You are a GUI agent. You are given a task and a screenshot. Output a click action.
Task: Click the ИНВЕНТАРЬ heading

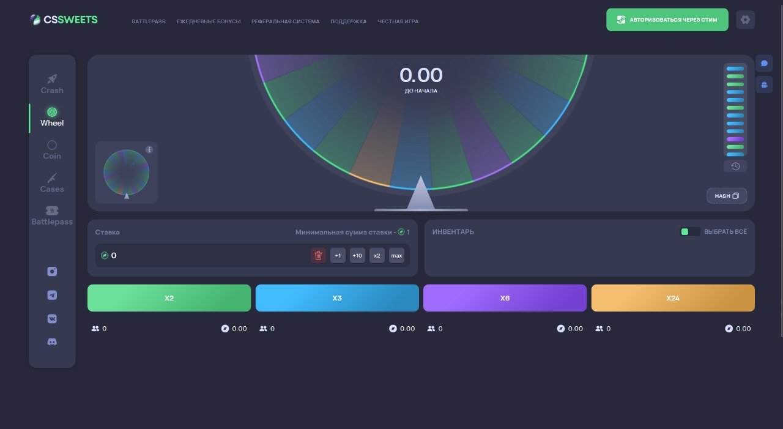pos(453,232)
